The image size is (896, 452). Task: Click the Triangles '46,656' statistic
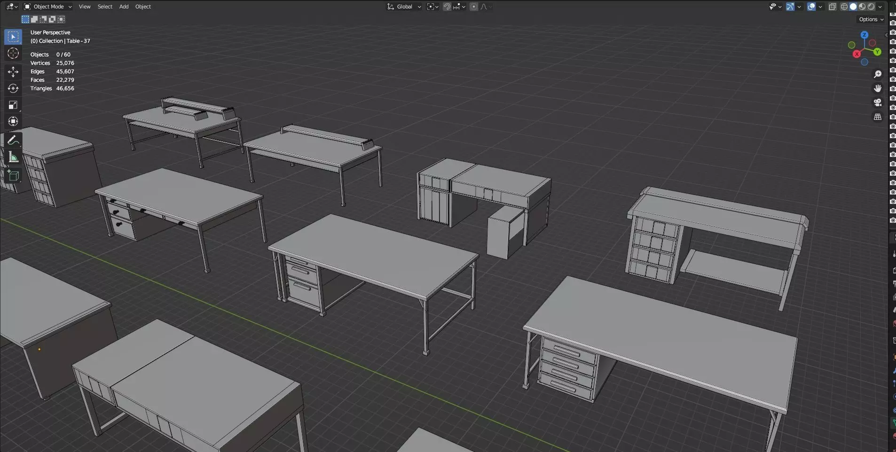[65, 88]
